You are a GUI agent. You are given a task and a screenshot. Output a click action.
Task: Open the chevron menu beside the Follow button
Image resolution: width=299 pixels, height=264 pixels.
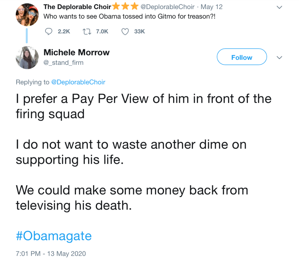pyautogui.click(x=279, y=58)
